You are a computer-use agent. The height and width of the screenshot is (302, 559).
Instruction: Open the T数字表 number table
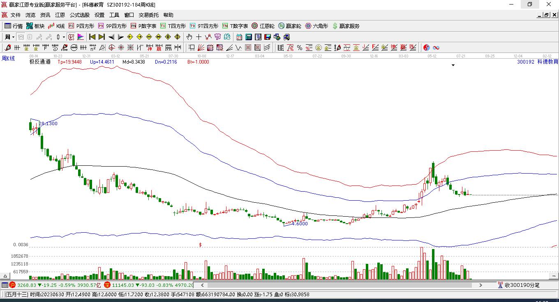click(x=235, y=26)
